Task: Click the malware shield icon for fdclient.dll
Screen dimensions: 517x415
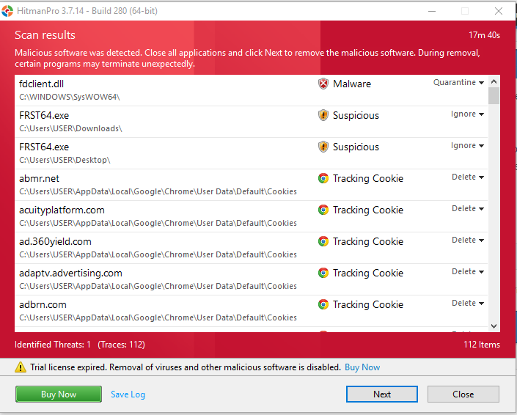Action: tap(323, 84)
